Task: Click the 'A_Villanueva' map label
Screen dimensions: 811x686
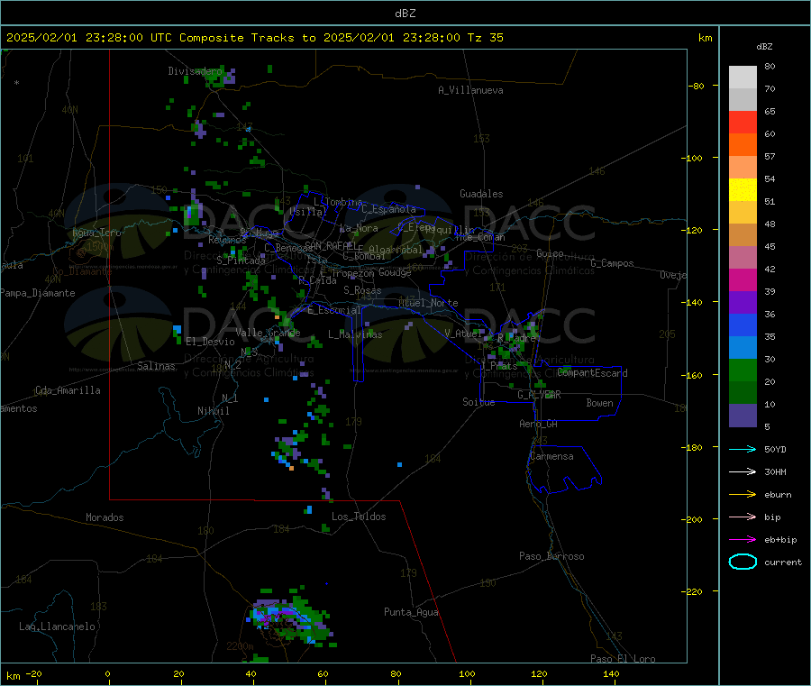Action: tap(470, 90)
